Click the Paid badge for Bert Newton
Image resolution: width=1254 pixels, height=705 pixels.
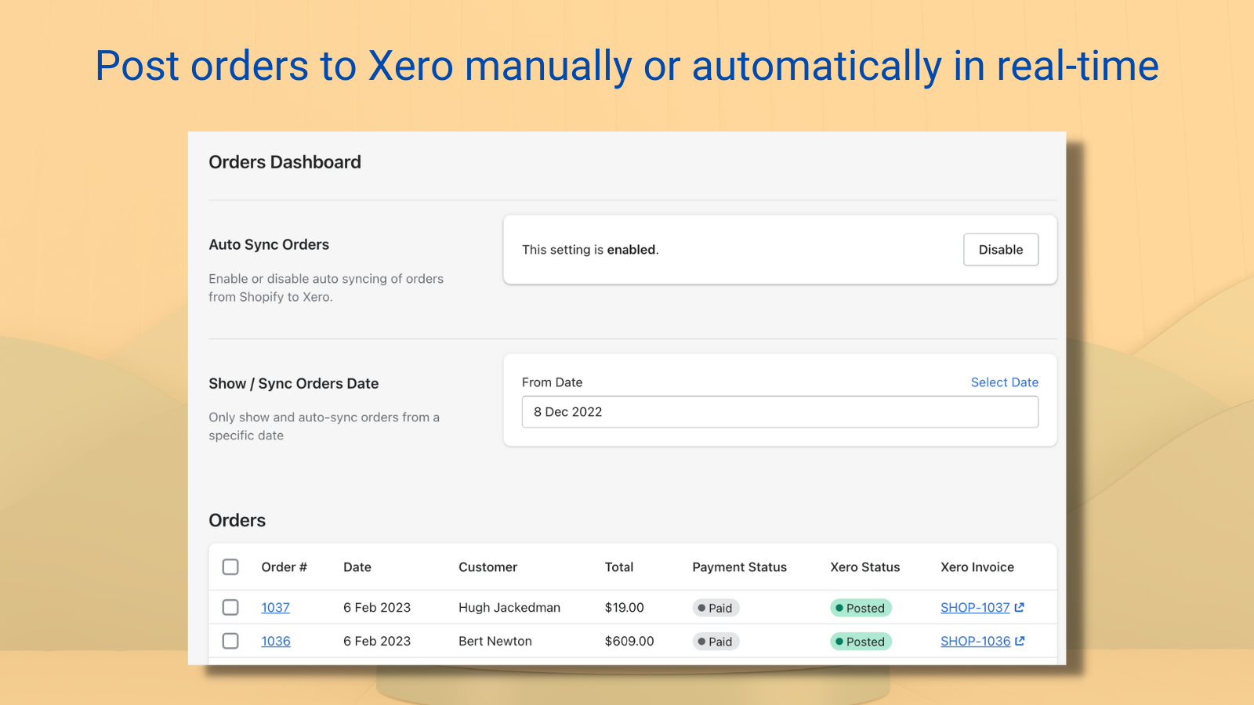[x=716, y=642]
